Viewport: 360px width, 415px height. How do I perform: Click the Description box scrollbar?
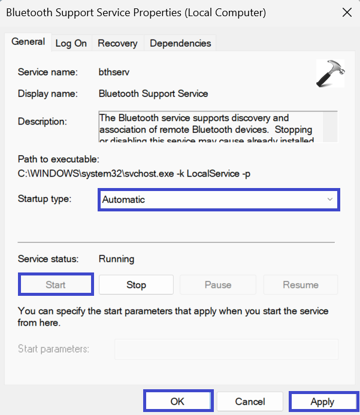pyautogui.click(x=333, y=126)
